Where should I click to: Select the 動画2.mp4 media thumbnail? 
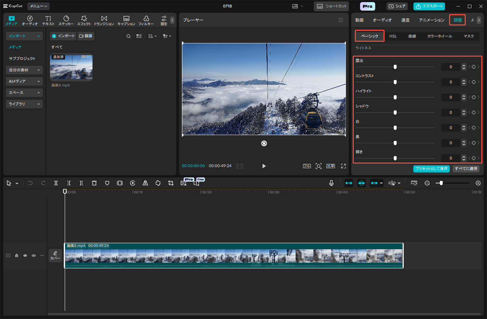pyautogui.click(x=71, y=67)
